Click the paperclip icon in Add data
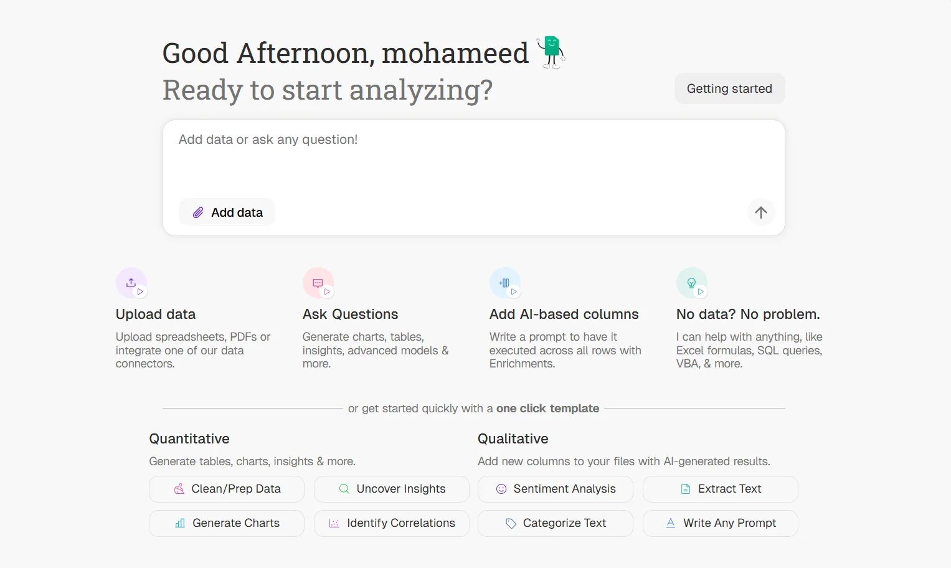 click(198, 212)
